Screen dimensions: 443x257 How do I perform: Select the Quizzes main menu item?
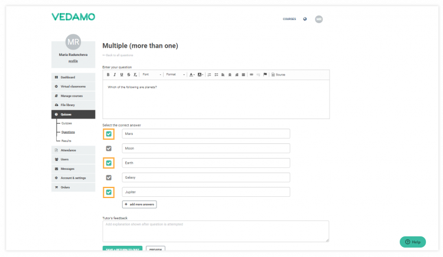click(73, 114)
